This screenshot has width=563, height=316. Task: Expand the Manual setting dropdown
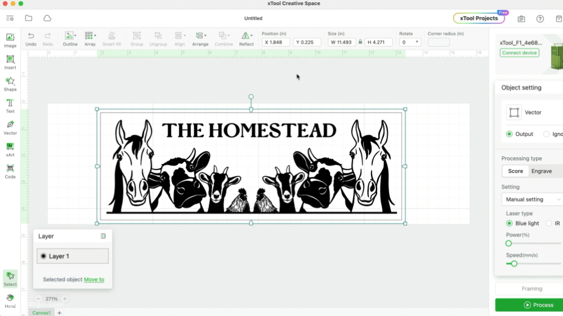pos(531,199)
